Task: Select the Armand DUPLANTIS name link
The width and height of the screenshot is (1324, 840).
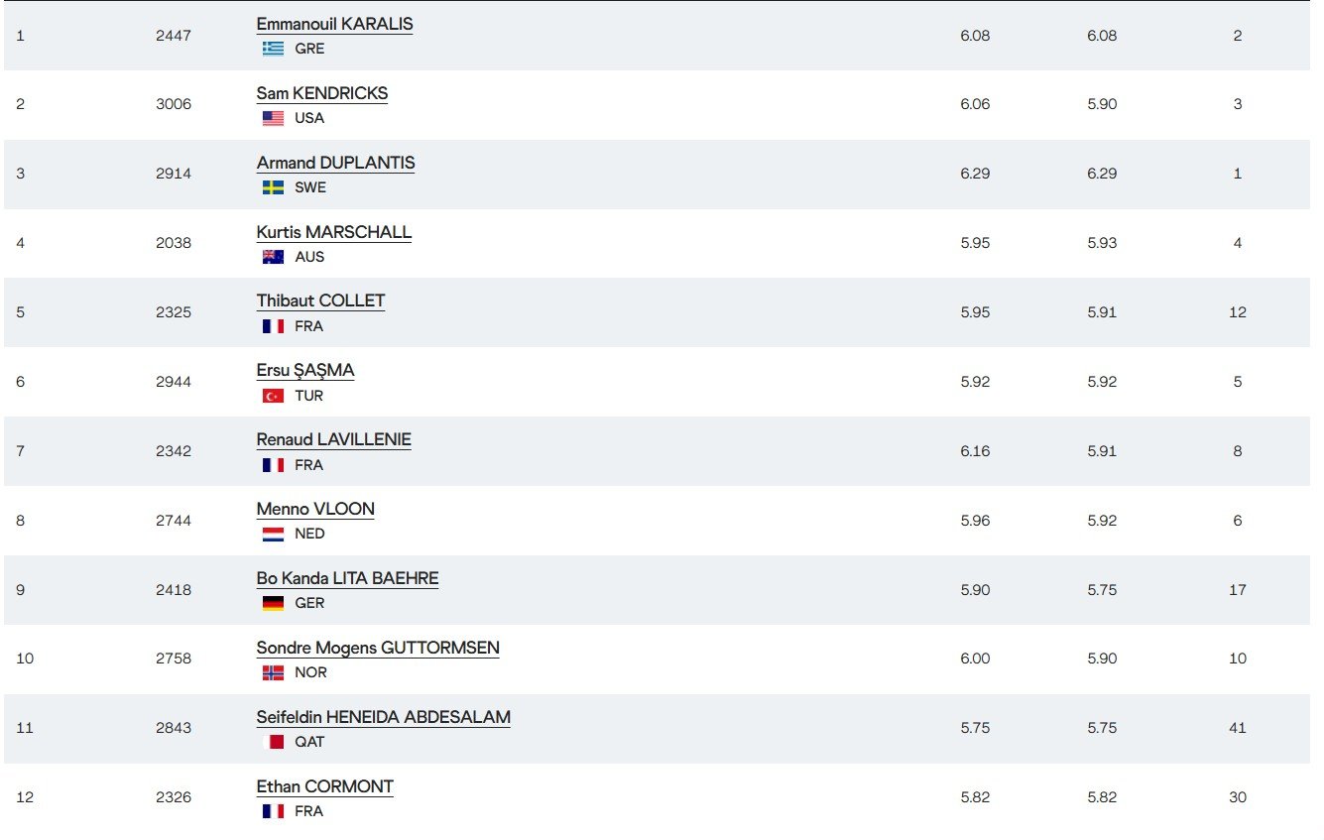Action: pos(335,163)
